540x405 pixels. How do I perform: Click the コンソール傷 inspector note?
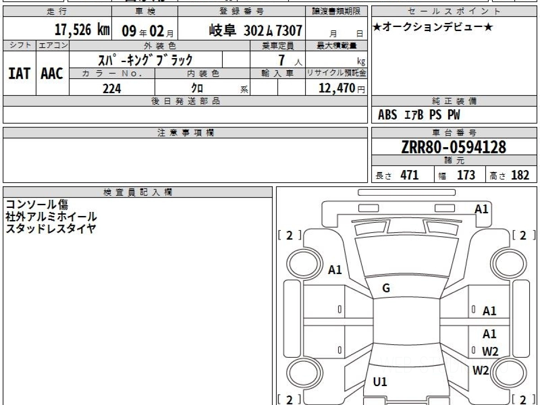click(x=37, y=204)
